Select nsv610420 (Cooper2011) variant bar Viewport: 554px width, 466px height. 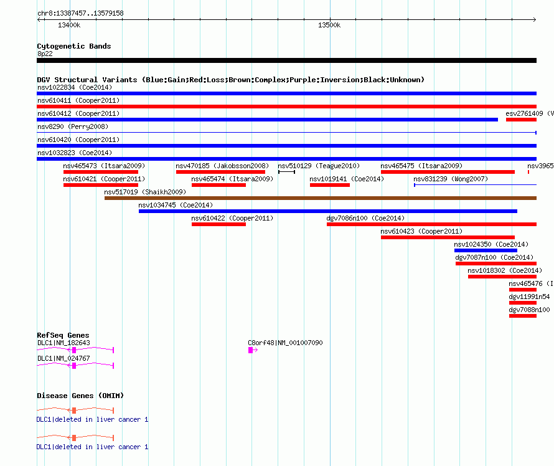pyautogui.click(x=286, y=146)
